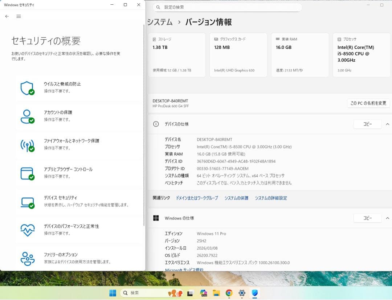Collapse the Windows の仕様 section chevron
Screen dimensions: 392x300
[x=388, y=218]
